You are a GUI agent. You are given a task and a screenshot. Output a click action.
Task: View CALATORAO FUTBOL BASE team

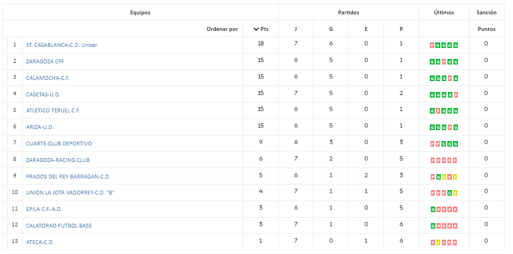[59, 226]
